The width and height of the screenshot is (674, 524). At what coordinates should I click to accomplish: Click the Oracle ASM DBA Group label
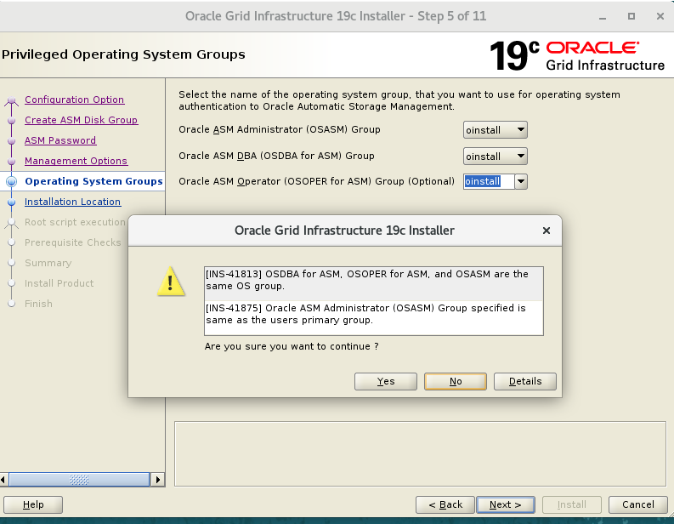tap(276, 156)
